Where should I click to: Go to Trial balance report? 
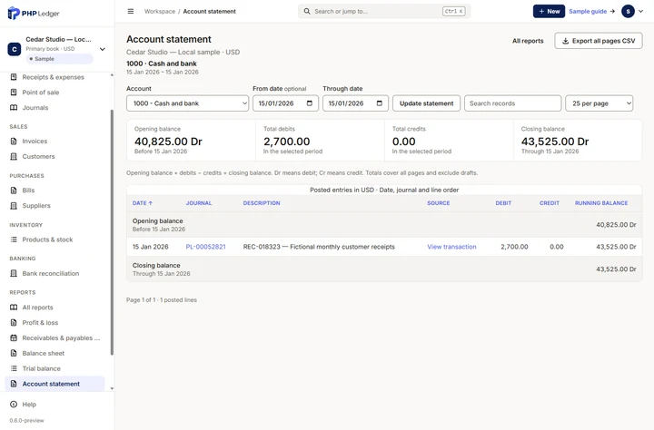click(41, 368)
